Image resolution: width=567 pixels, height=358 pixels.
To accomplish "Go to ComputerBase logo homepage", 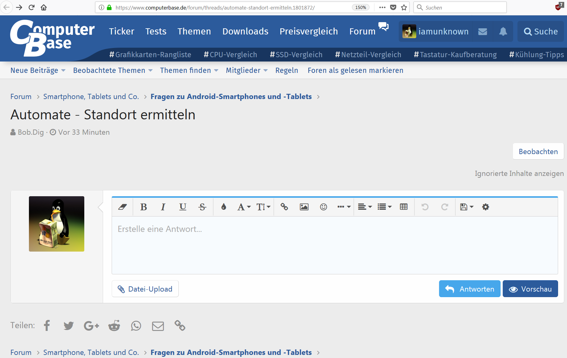I will (x=52, y=38).
